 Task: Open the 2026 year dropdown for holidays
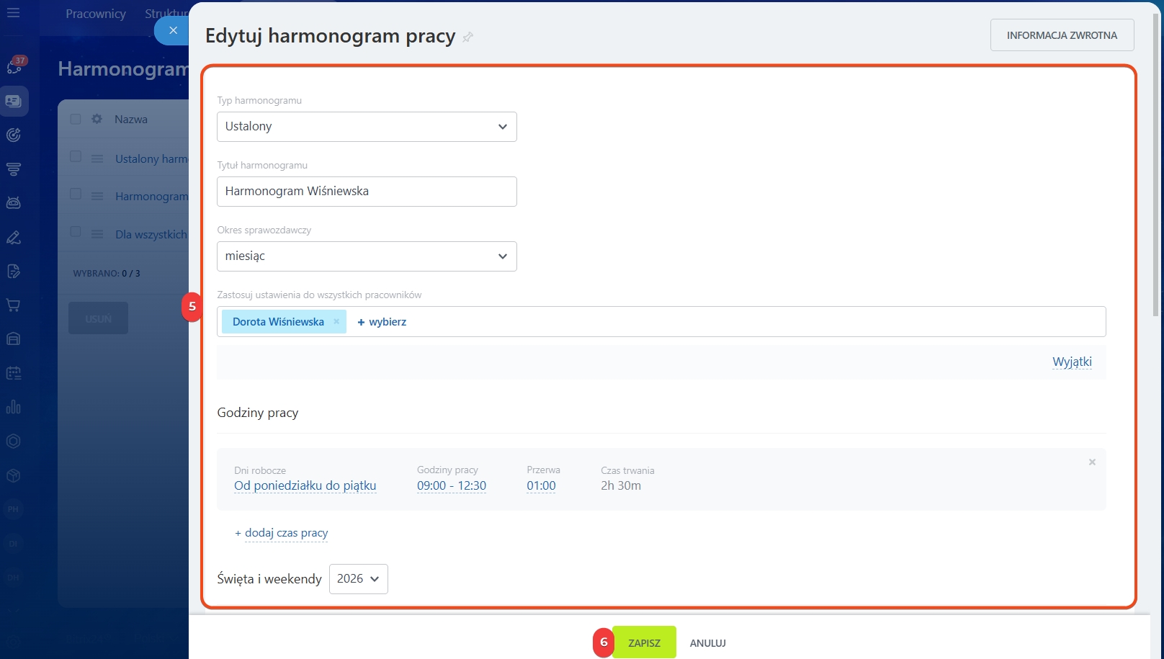coord(358,579)
